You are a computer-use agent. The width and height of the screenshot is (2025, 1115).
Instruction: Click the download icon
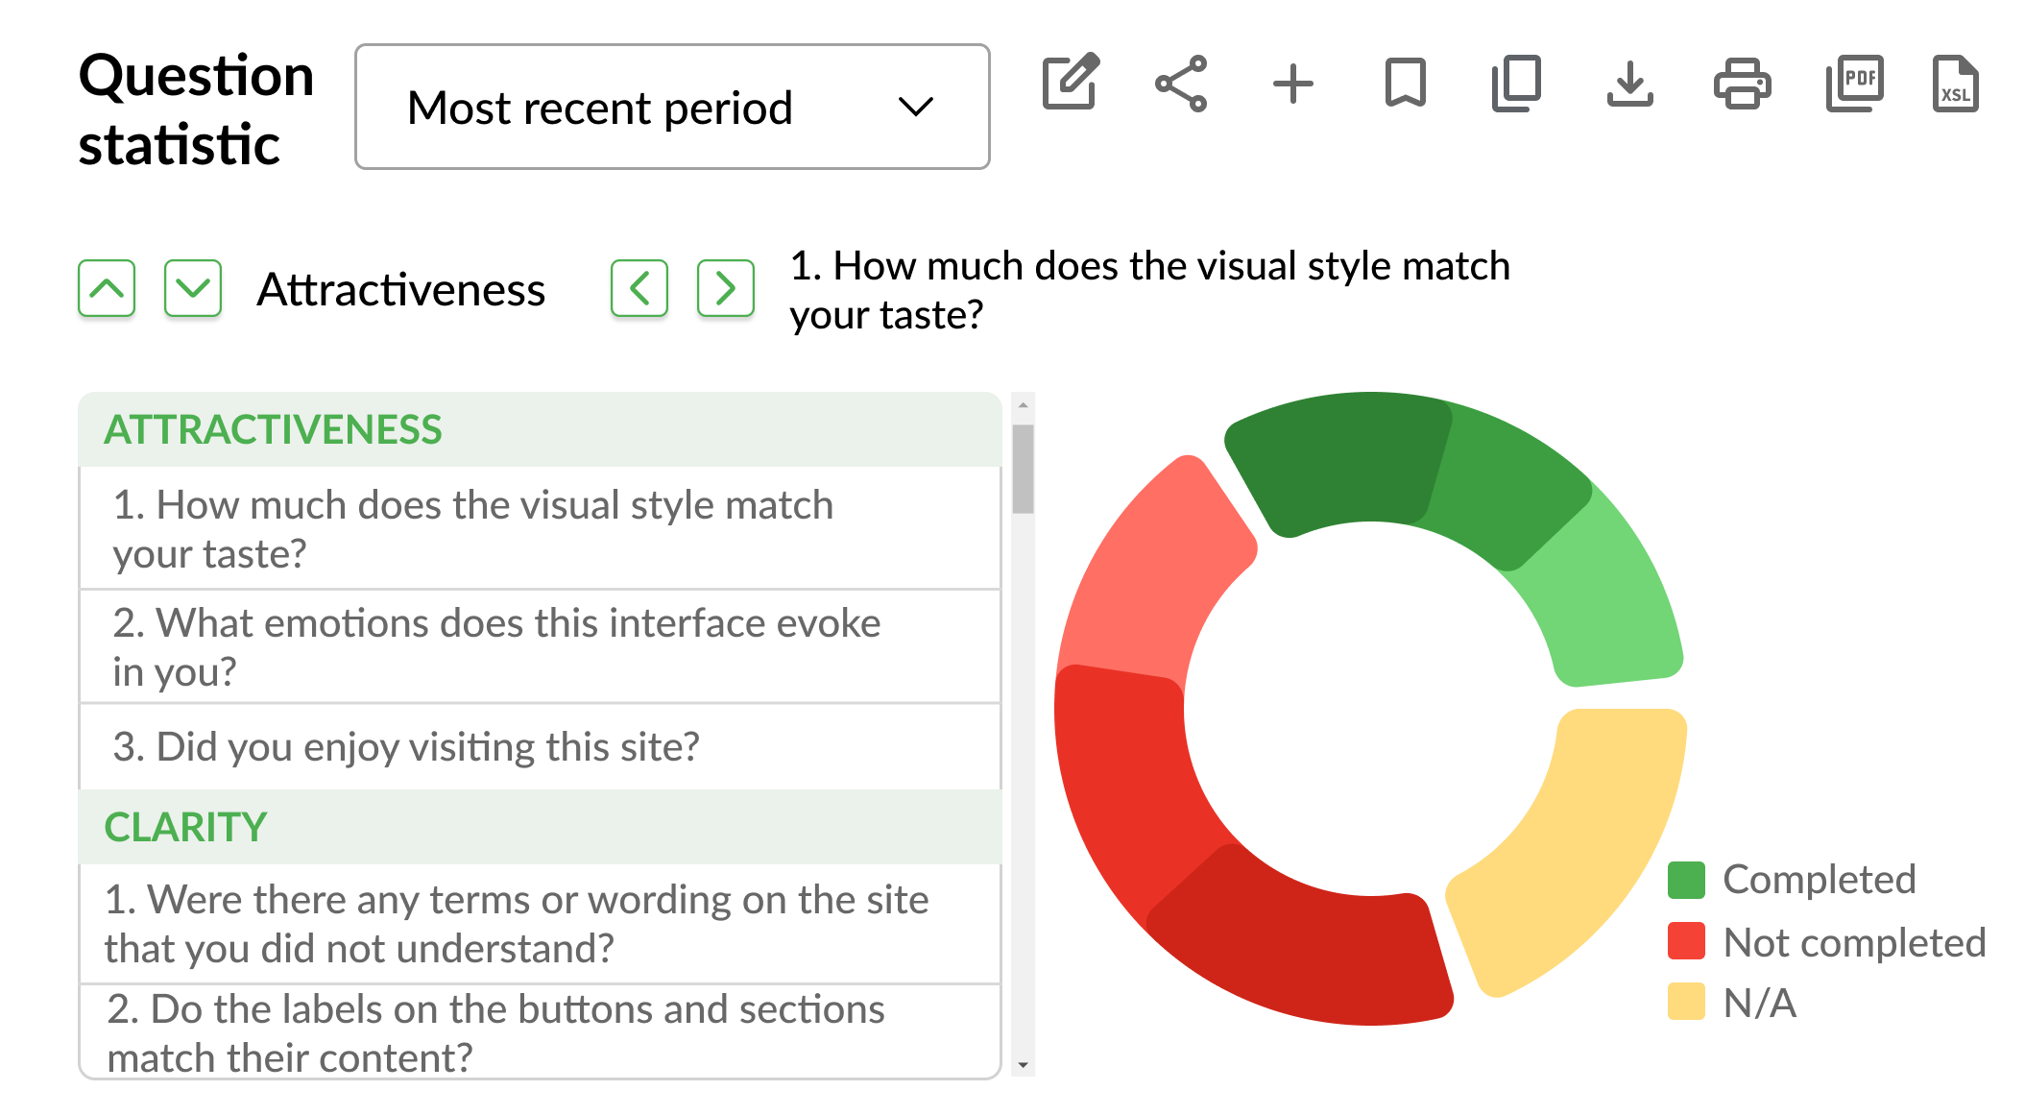(x=1629, y=84)
